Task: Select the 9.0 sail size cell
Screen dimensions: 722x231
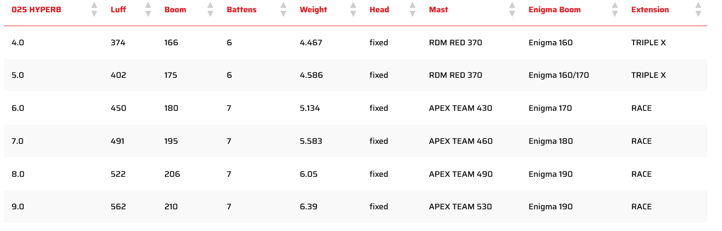Action: click(x=18, y=207)
